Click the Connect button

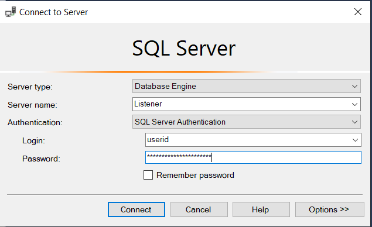(136, 209)
